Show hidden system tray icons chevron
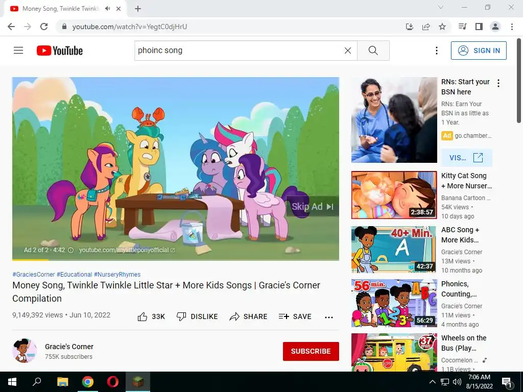This screenshot has width=523, height=392. (x=432, y=382)
